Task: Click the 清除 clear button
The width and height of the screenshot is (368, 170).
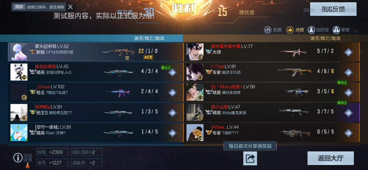Action: [19, 7]
